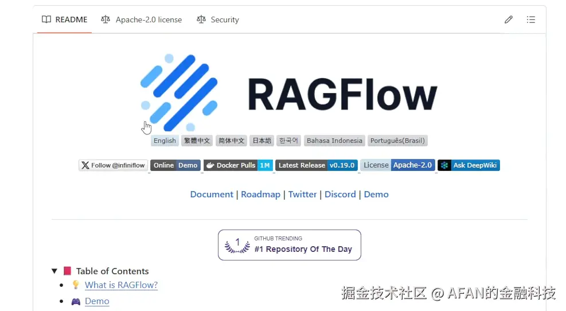Open the README outline list icon
566x311 pixels.
click(x=530, y=20)
